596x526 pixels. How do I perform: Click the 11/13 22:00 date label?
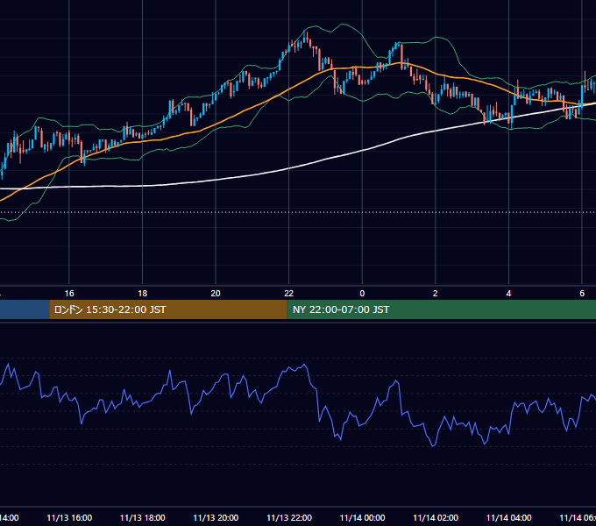point(289,517)
